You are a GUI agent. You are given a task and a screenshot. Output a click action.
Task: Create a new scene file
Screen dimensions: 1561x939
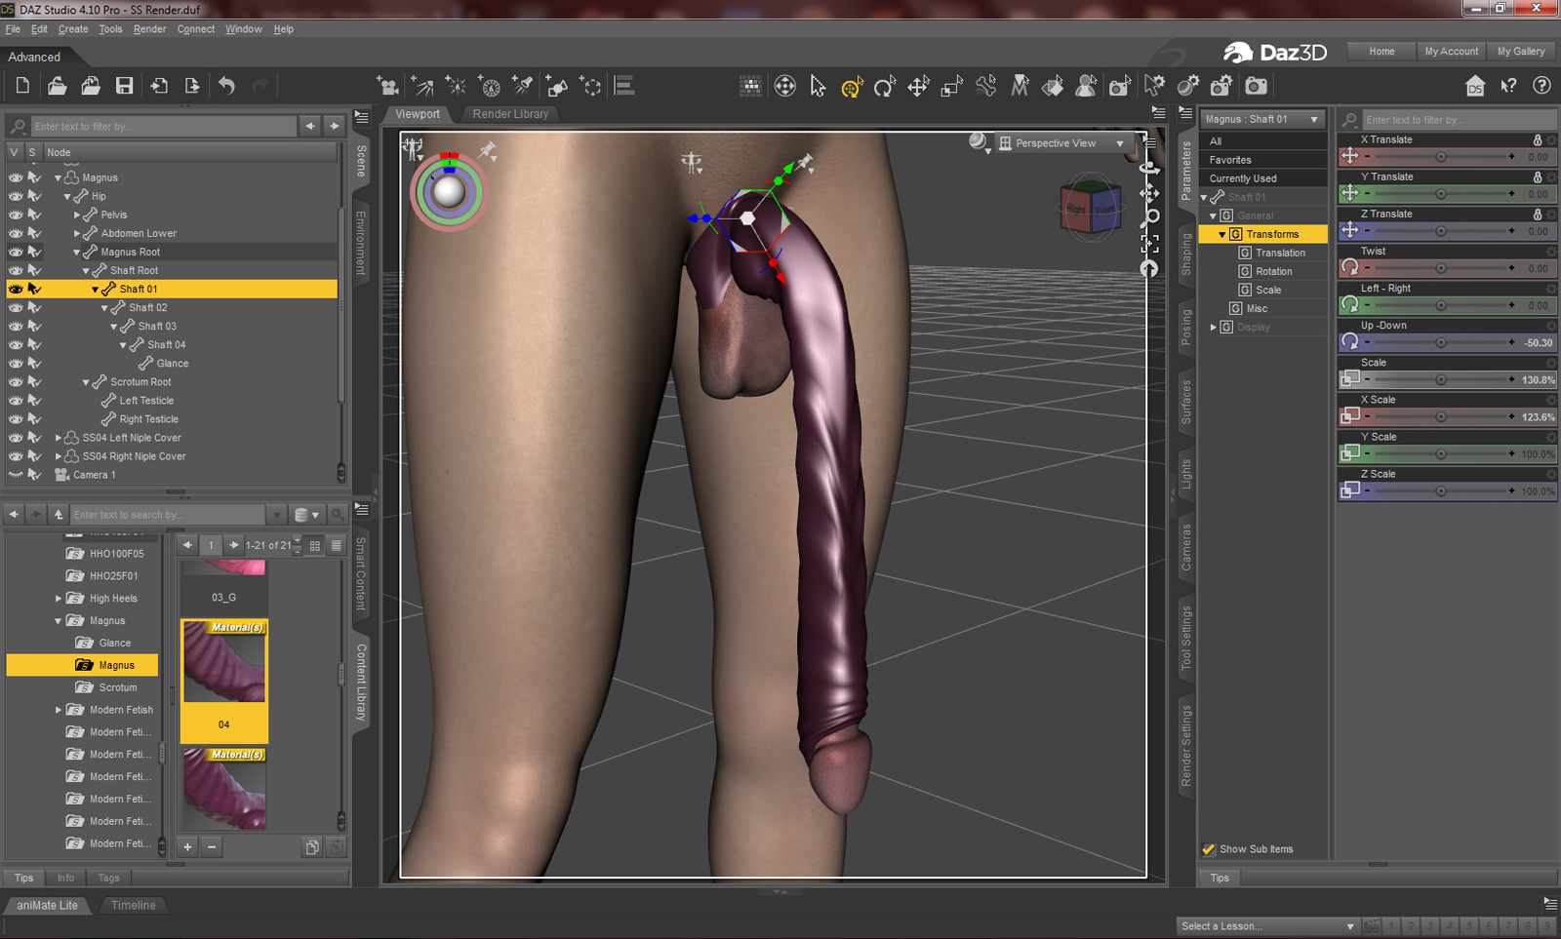coord(22,86)
